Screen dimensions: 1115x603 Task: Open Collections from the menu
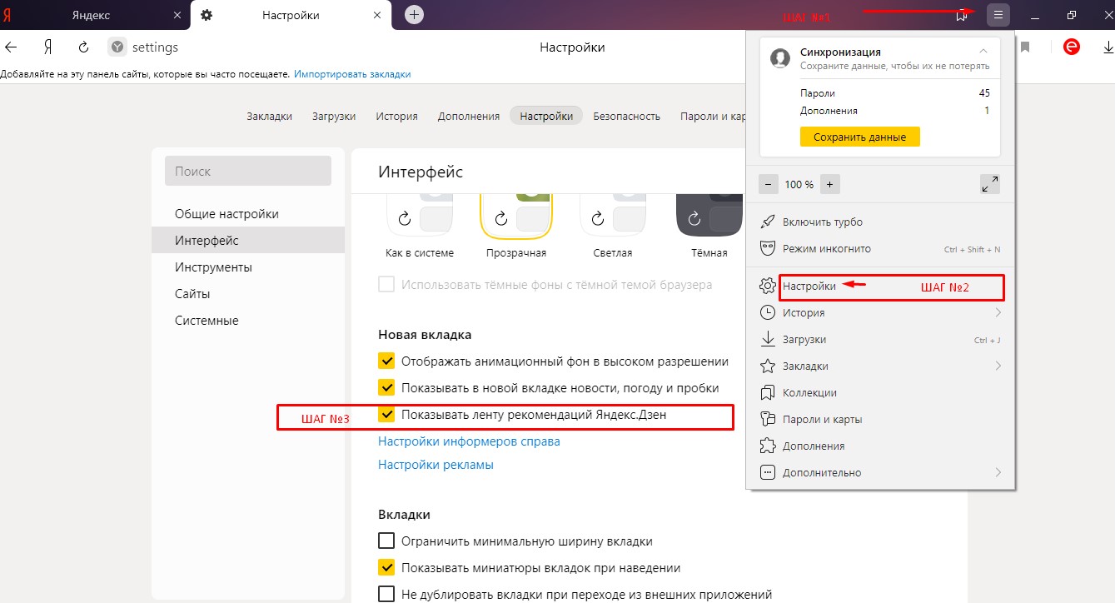[x=809, y=392]
